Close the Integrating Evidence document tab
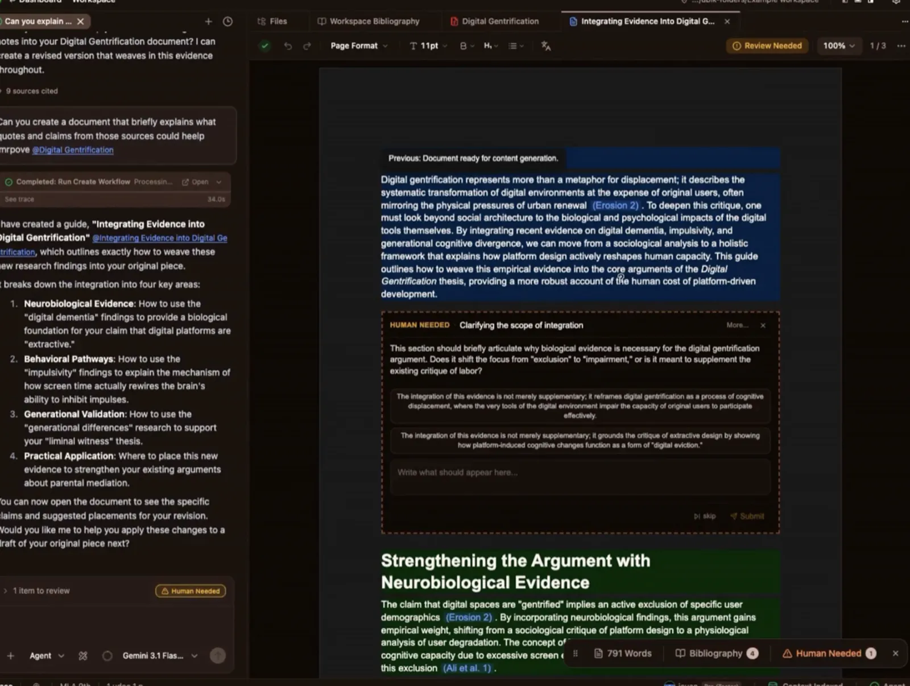The height and width of the screenshot is (686, 910). pyautogui.click(x=727, y=22)
